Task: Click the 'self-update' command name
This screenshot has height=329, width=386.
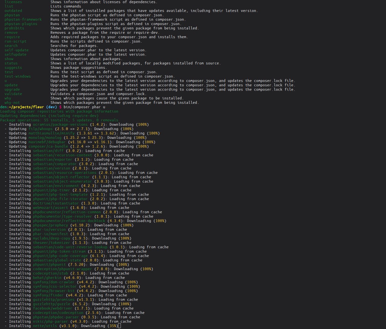Action: [17, 50]
